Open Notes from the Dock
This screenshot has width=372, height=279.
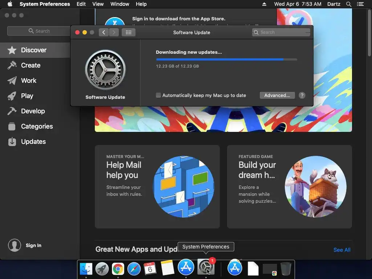167,268
